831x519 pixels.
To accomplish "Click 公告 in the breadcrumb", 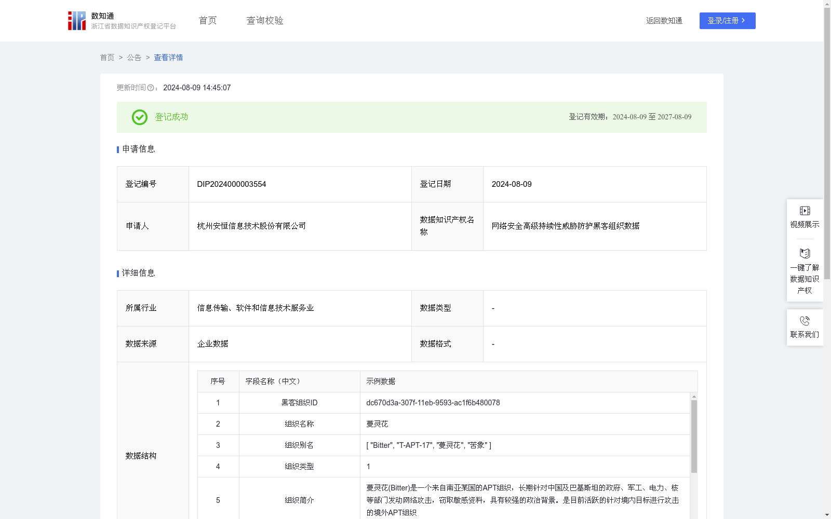I will coord(134,58).
